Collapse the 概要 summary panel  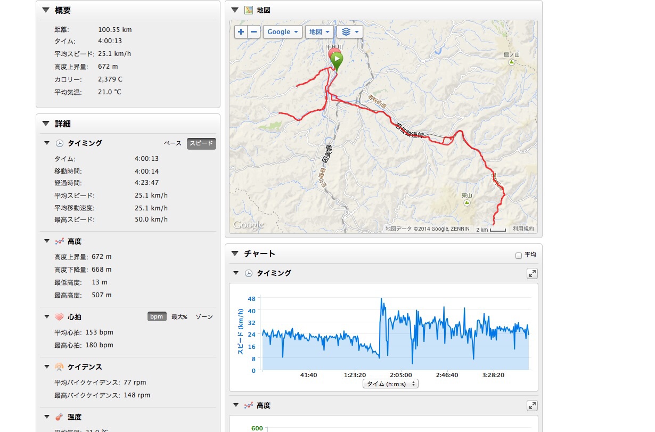46,10
